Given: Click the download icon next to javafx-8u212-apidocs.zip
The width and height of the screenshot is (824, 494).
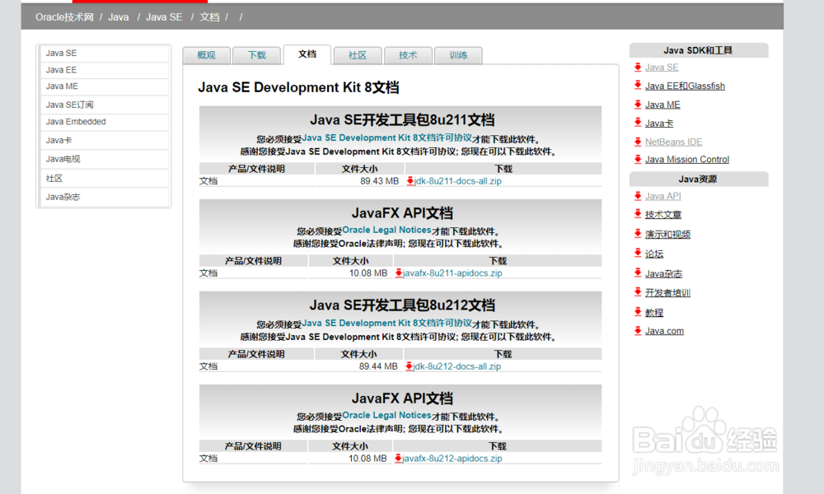Looking at the screenshot, I should tap(398, 459).
